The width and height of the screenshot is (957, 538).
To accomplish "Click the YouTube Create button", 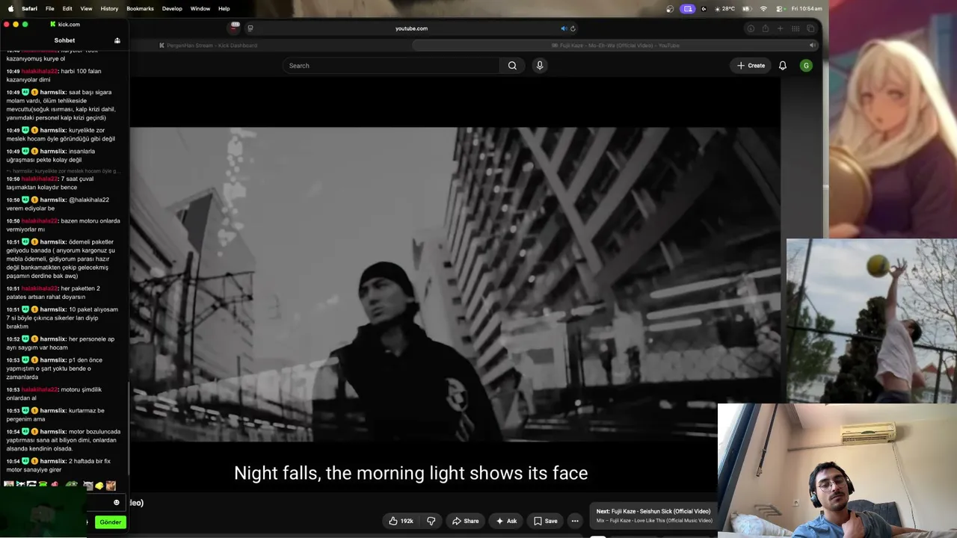I will 751,66.
